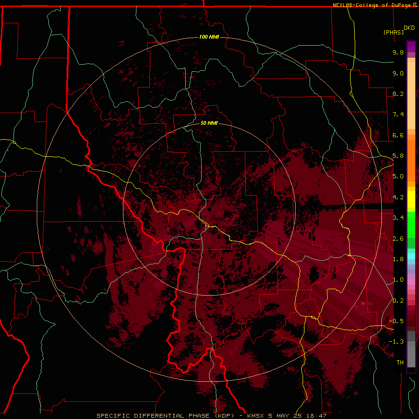The height and width of the screenshot is (419, 419).
Task: Click the 5.8 value on the color scale
Action: coord(398,156)
